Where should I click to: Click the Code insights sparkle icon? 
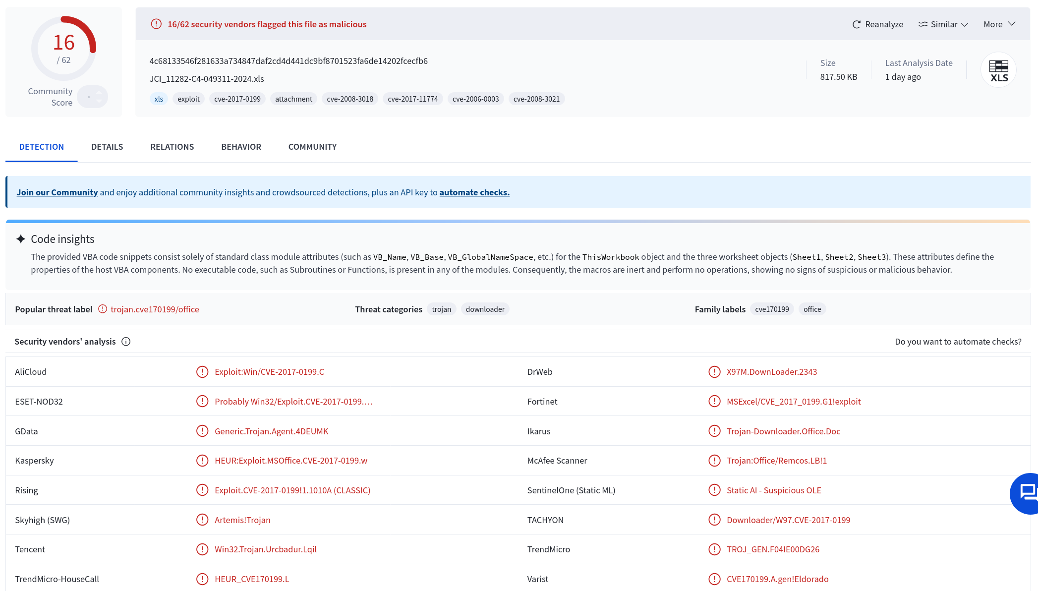point(21,239)
